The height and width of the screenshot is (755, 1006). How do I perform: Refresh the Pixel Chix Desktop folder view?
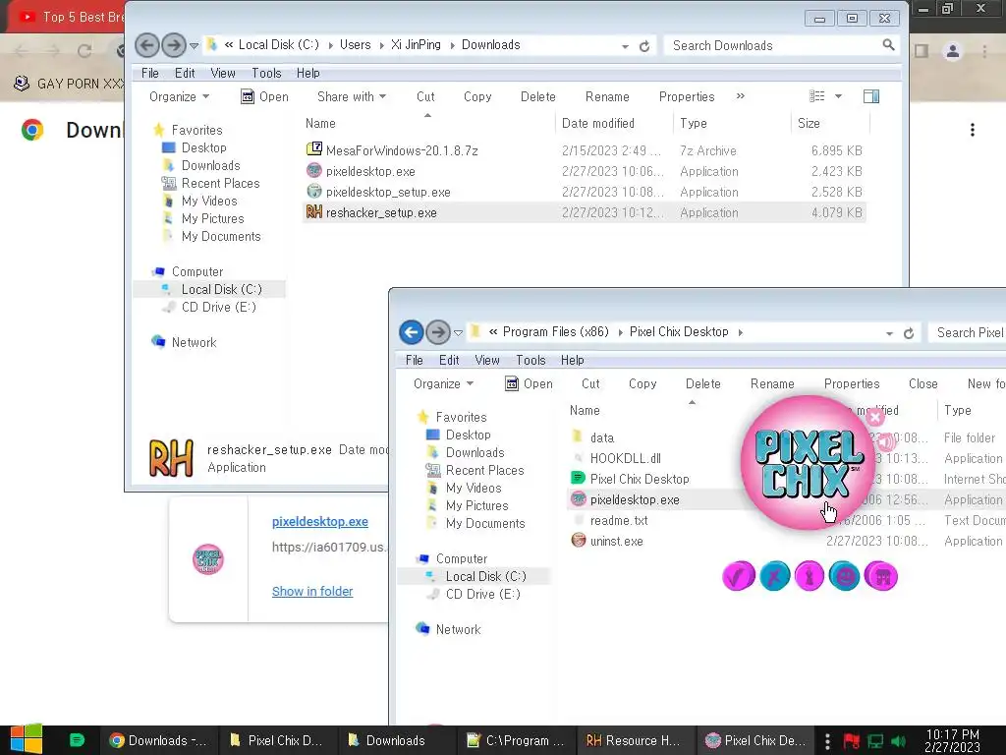(x=909, y=333)
